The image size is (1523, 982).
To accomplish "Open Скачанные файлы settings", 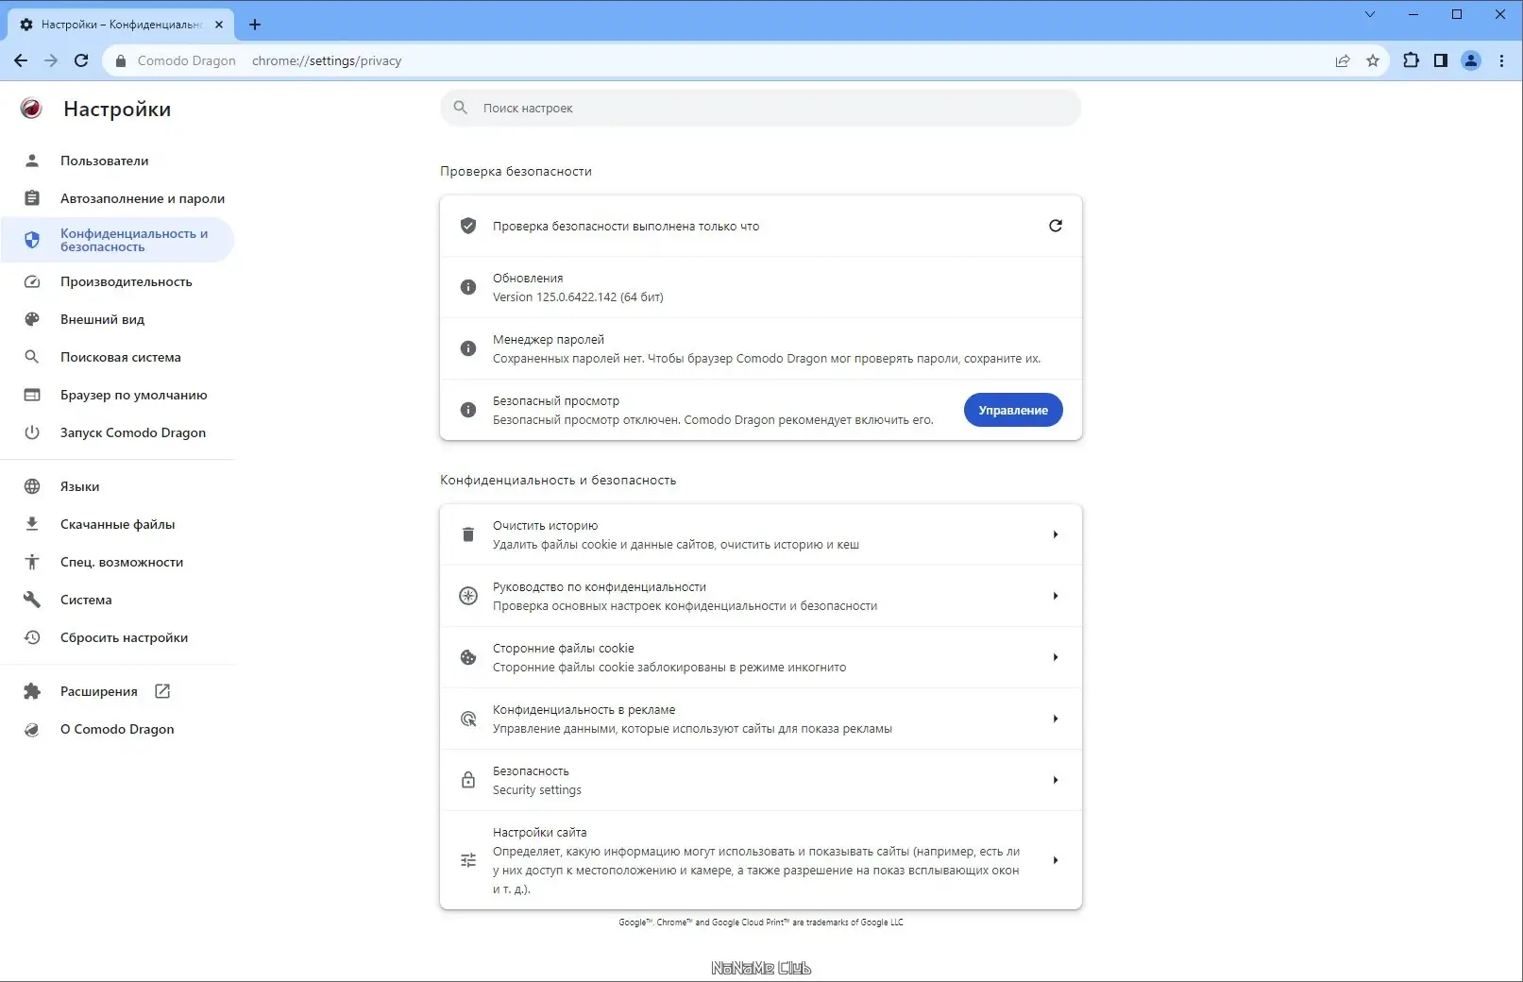I will [x=117, y=524].
